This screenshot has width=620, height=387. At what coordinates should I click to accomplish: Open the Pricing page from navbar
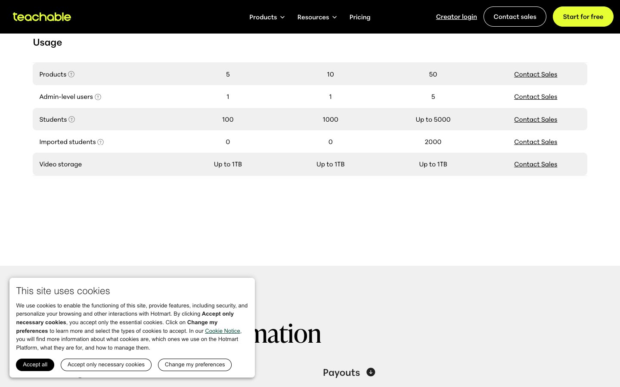point(360,17)
